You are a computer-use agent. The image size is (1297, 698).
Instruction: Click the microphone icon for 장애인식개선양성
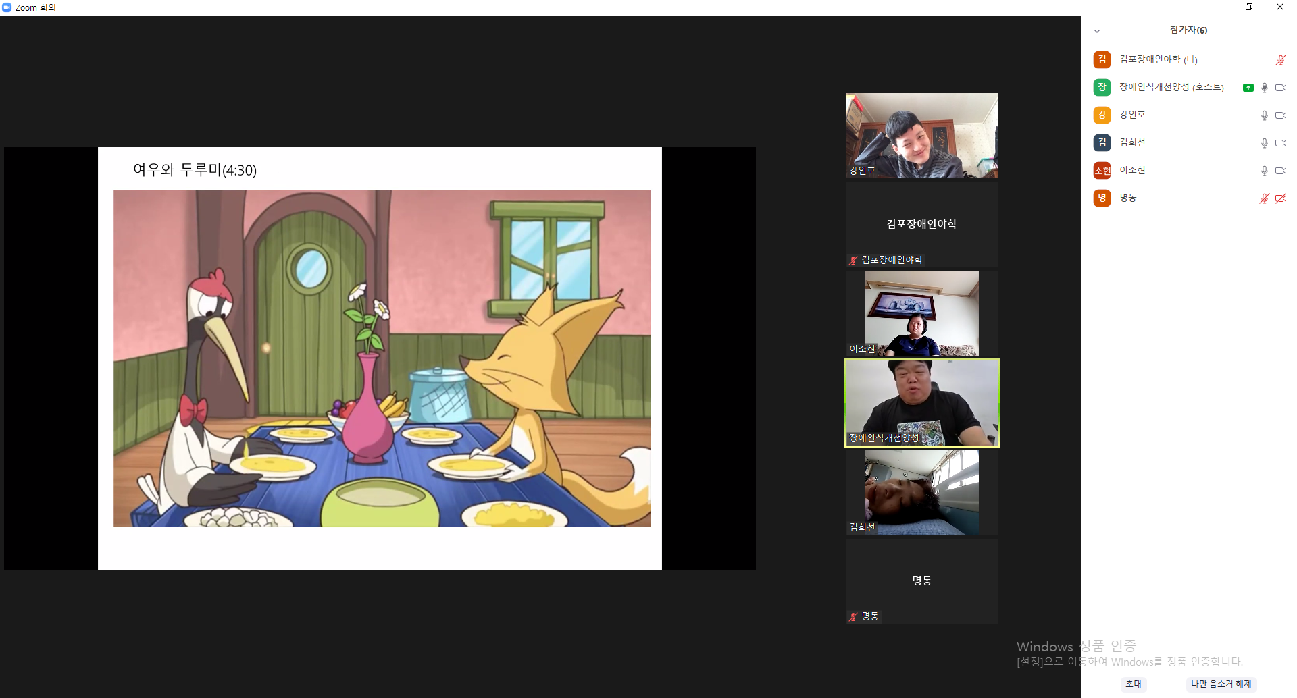[1265, 88]
